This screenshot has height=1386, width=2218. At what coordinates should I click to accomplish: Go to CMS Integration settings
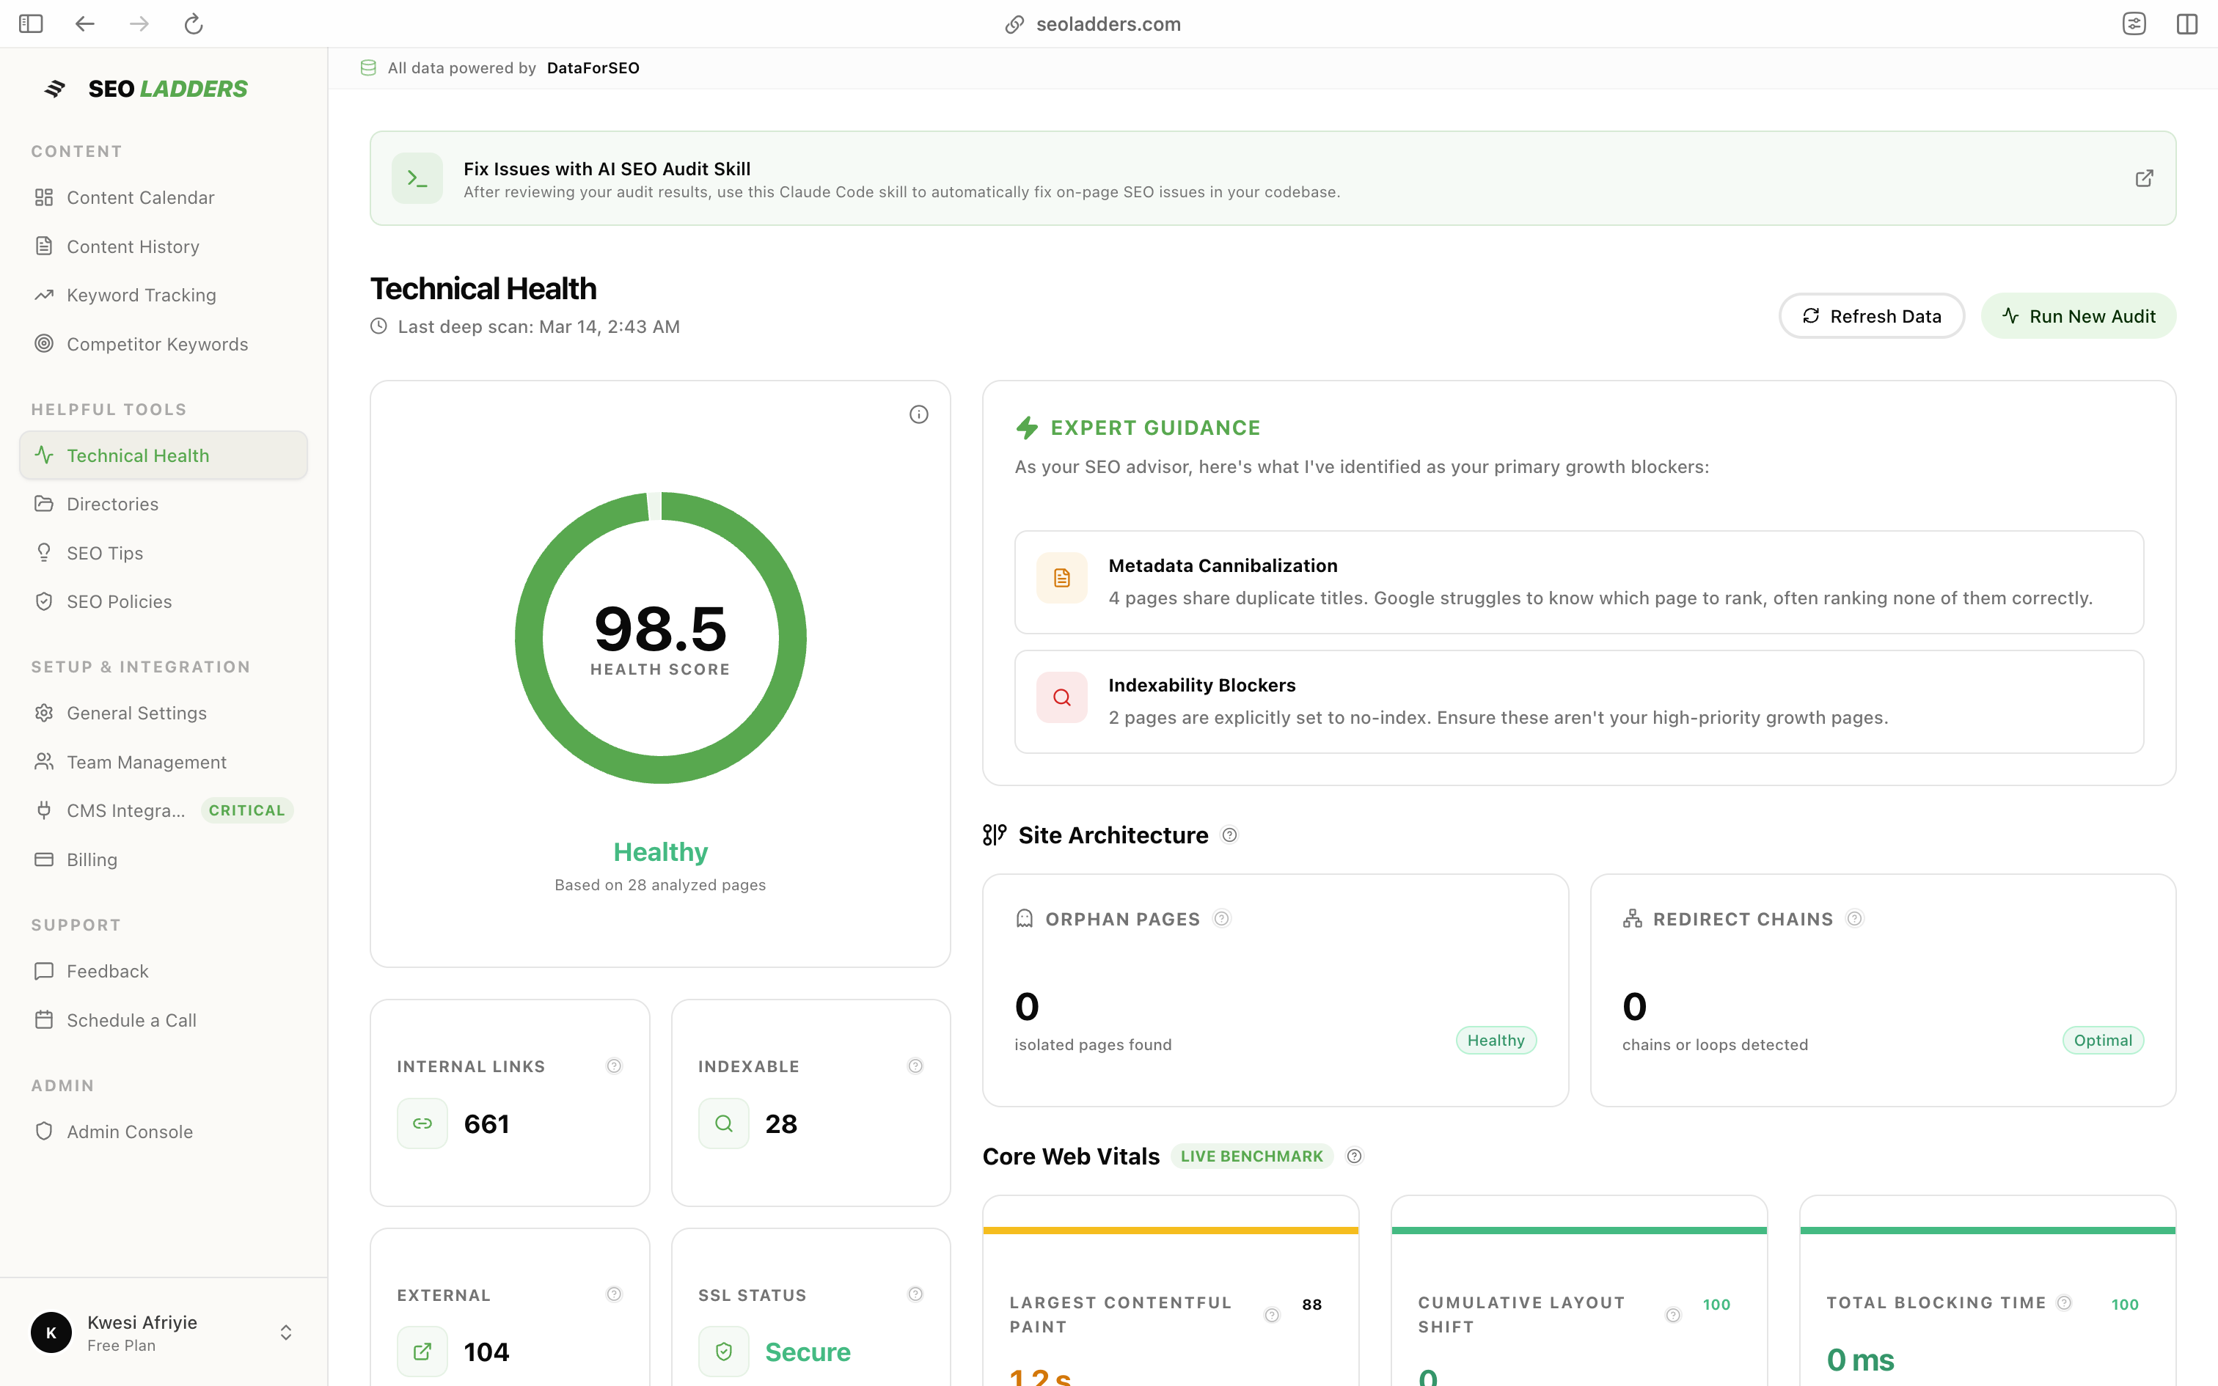[x=125, y=810]
